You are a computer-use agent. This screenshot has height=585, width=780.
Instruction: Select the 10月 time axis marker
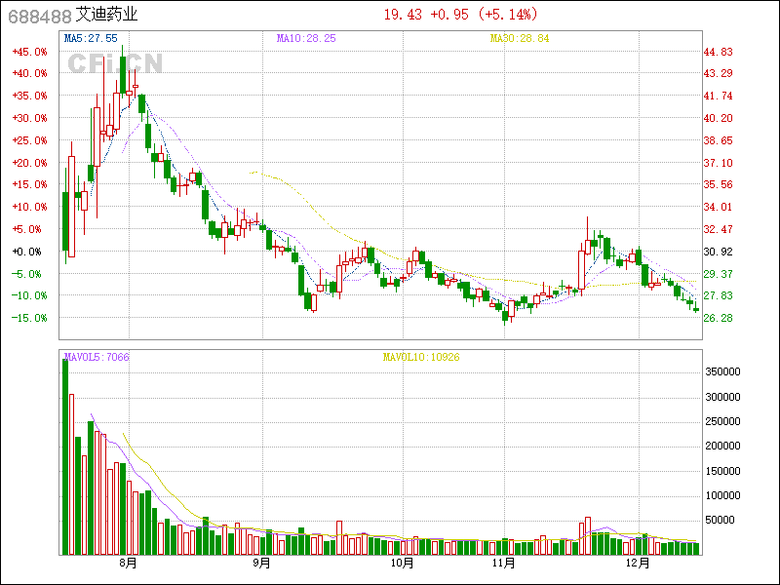pyautogui.click(x=401, y=564)
